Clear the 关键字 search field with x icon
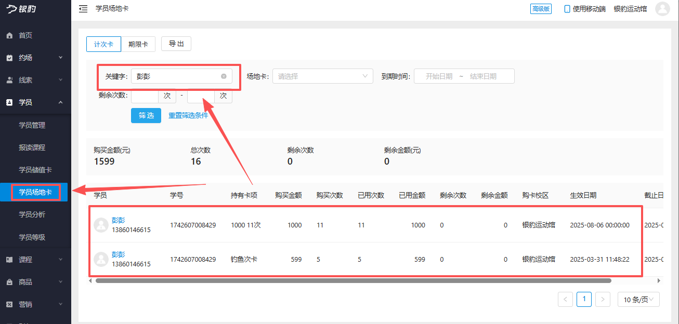679x324 pixels. click(224, 76)
